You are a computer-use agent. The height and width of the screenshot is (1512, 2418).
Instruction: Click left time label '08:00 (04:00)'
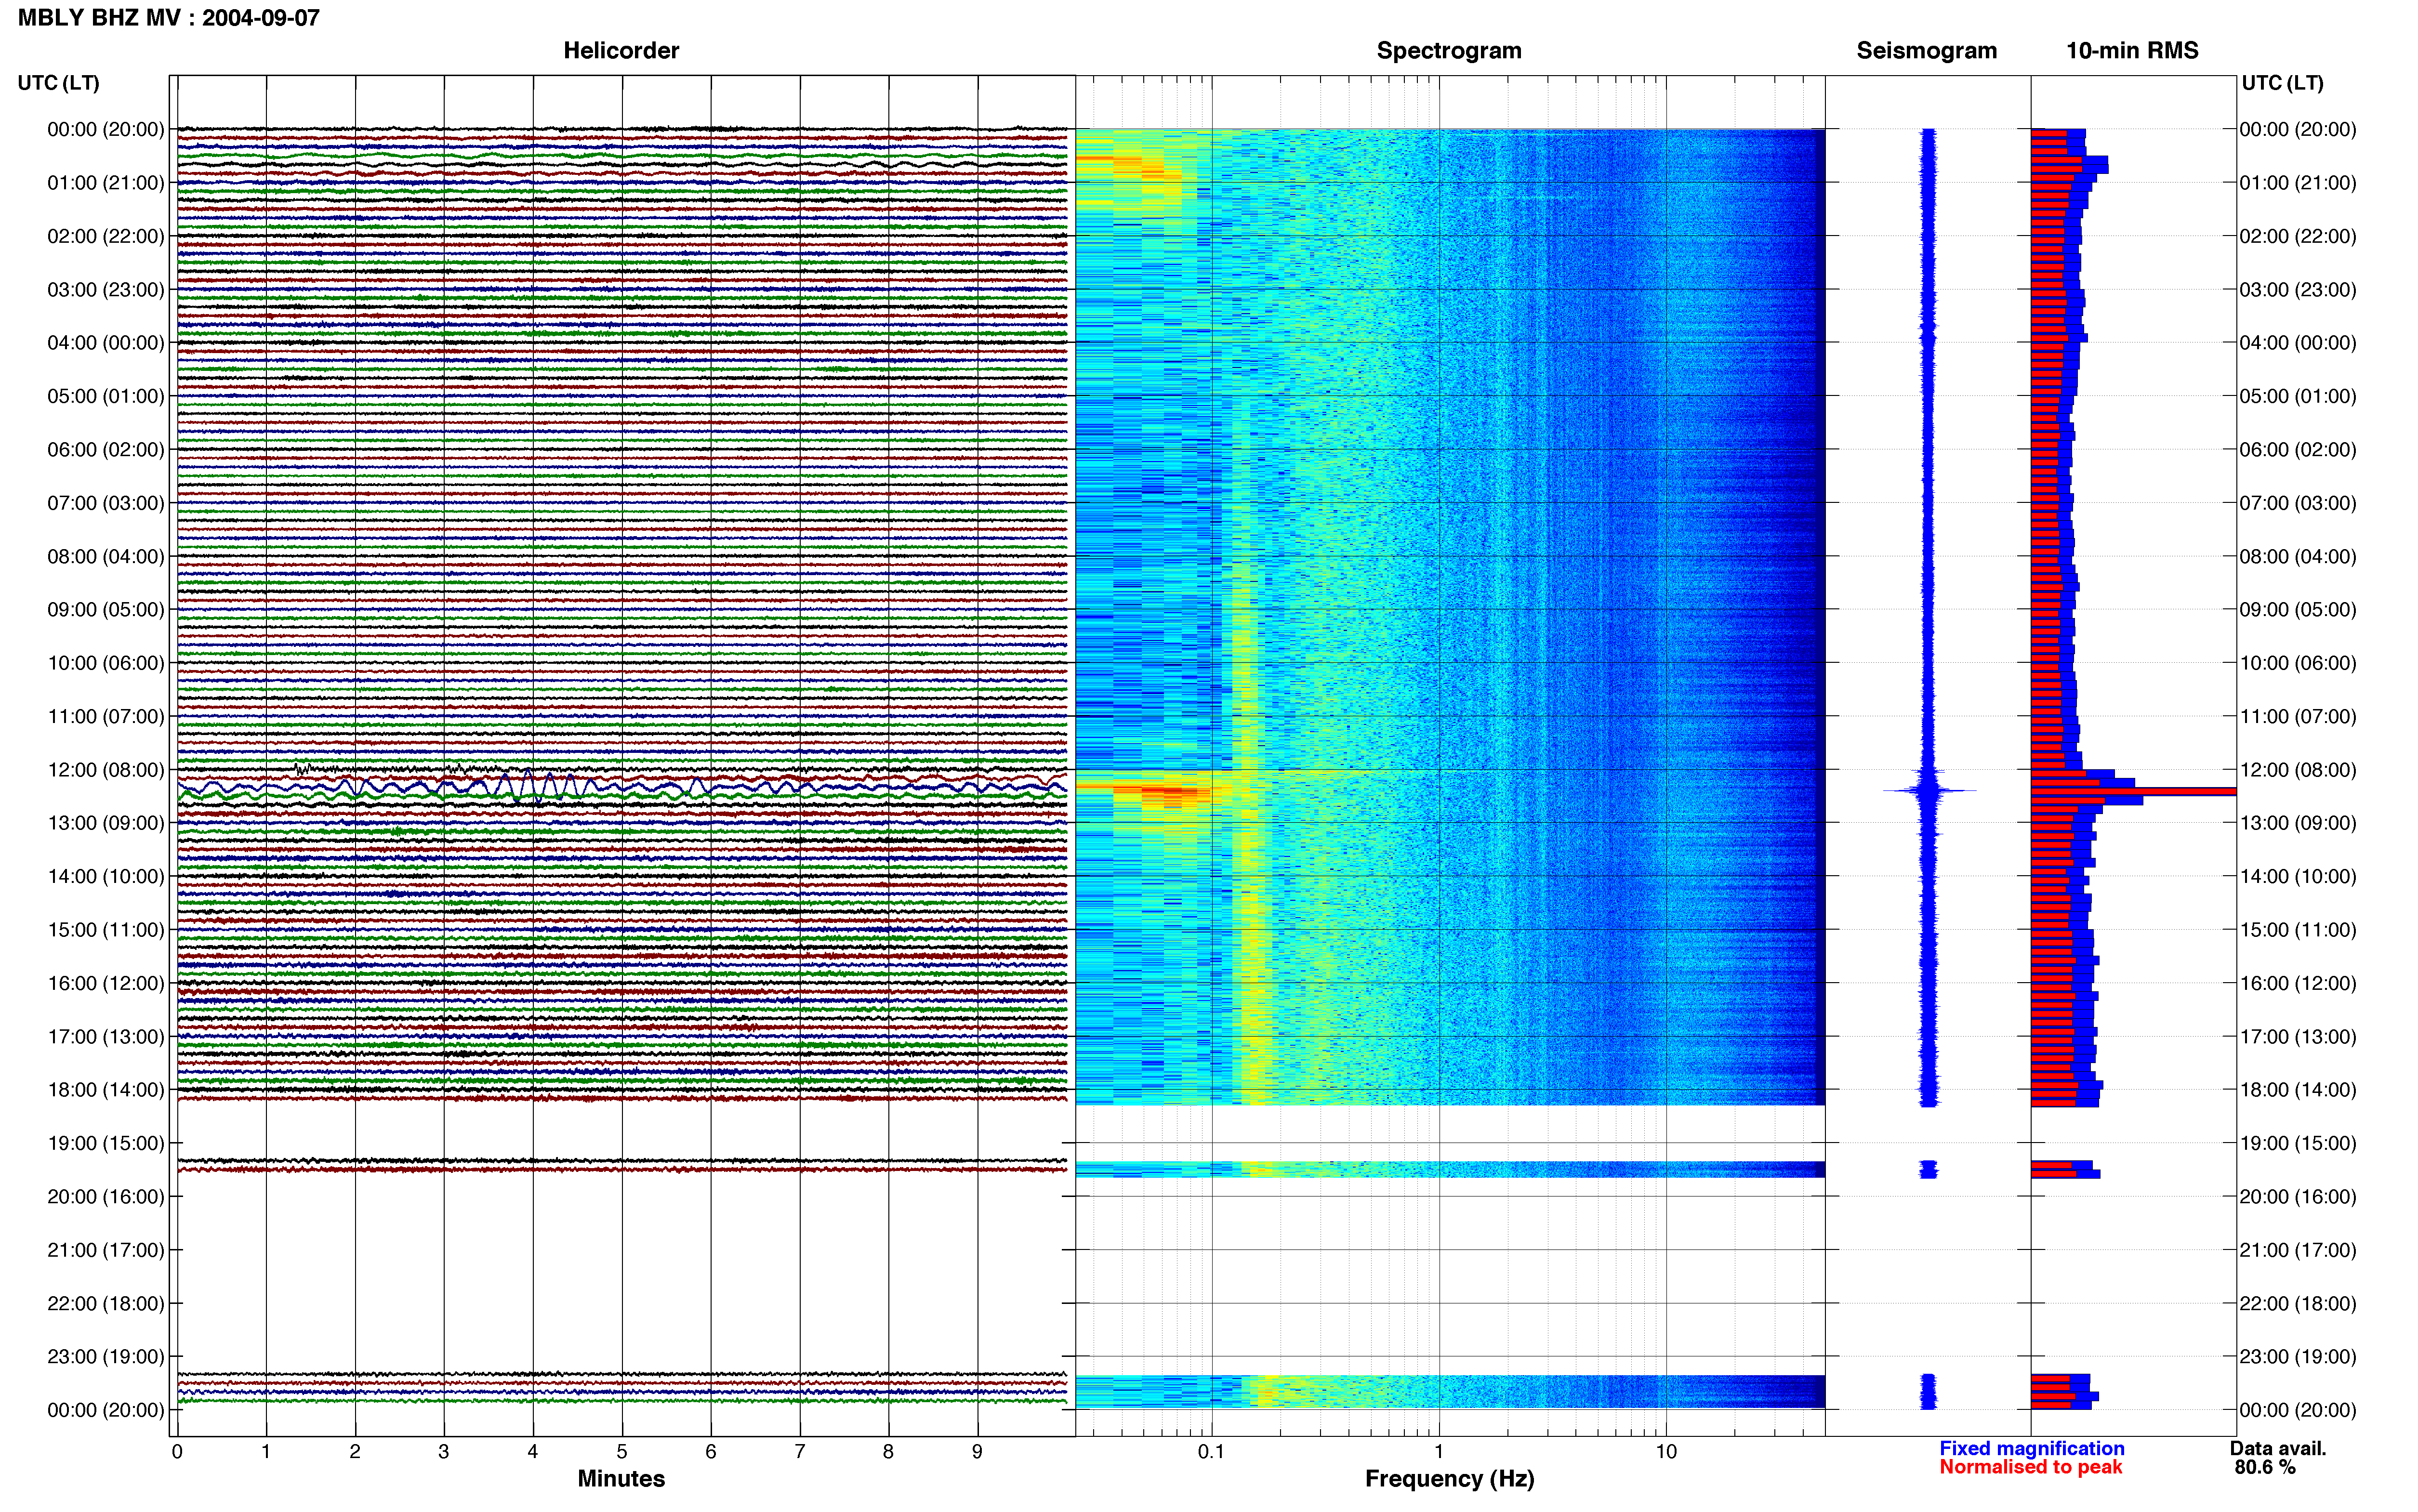pyautogui.click(x=105, y=556)
